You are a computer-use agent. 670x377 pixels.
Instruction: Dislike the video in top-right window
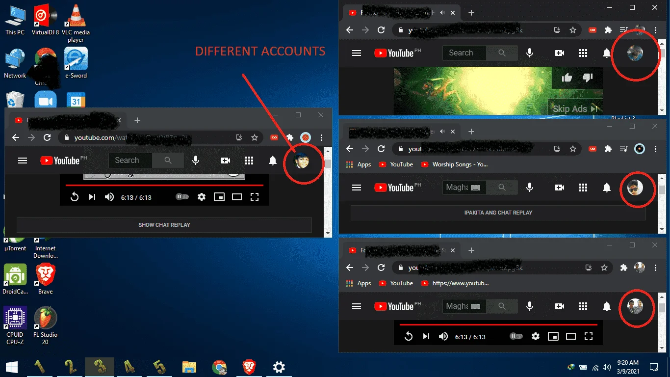[x=588, y=78]
